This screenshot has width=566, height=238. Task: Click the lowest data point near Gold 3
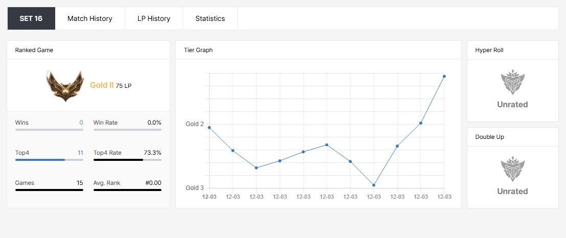point(374,185)
